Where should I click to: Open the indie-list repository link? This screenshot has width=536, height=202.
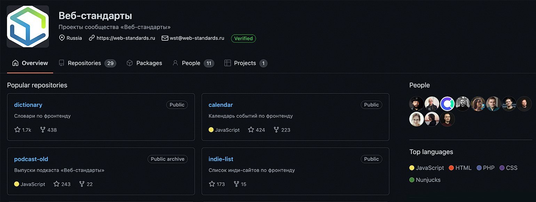tap(221, 159)
